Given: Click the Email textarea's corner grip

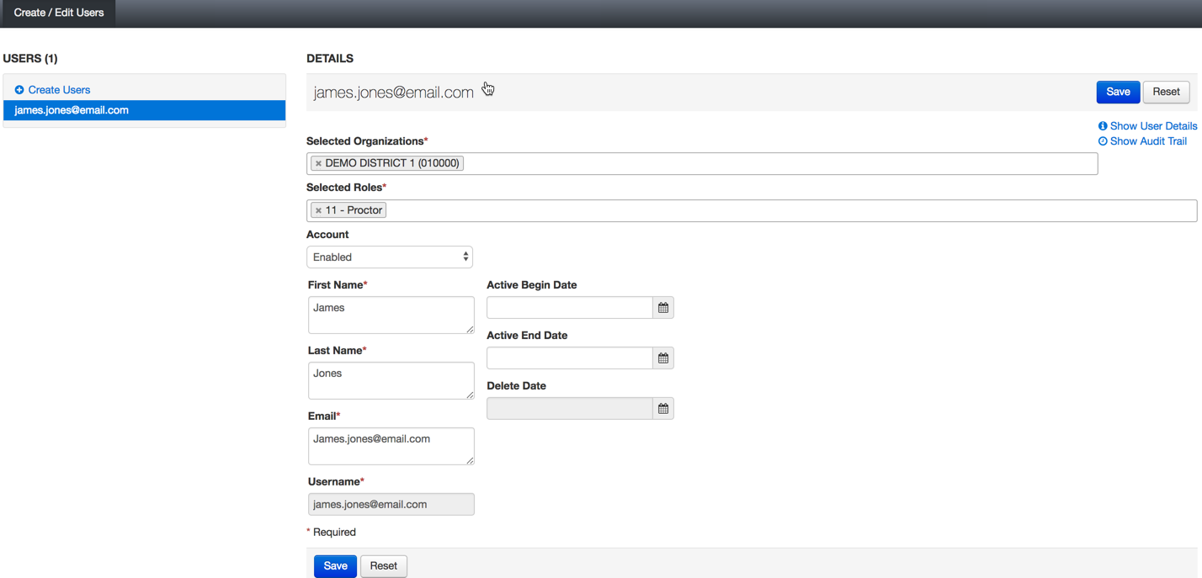Looking at the screenshot, I should pos(470,460).
